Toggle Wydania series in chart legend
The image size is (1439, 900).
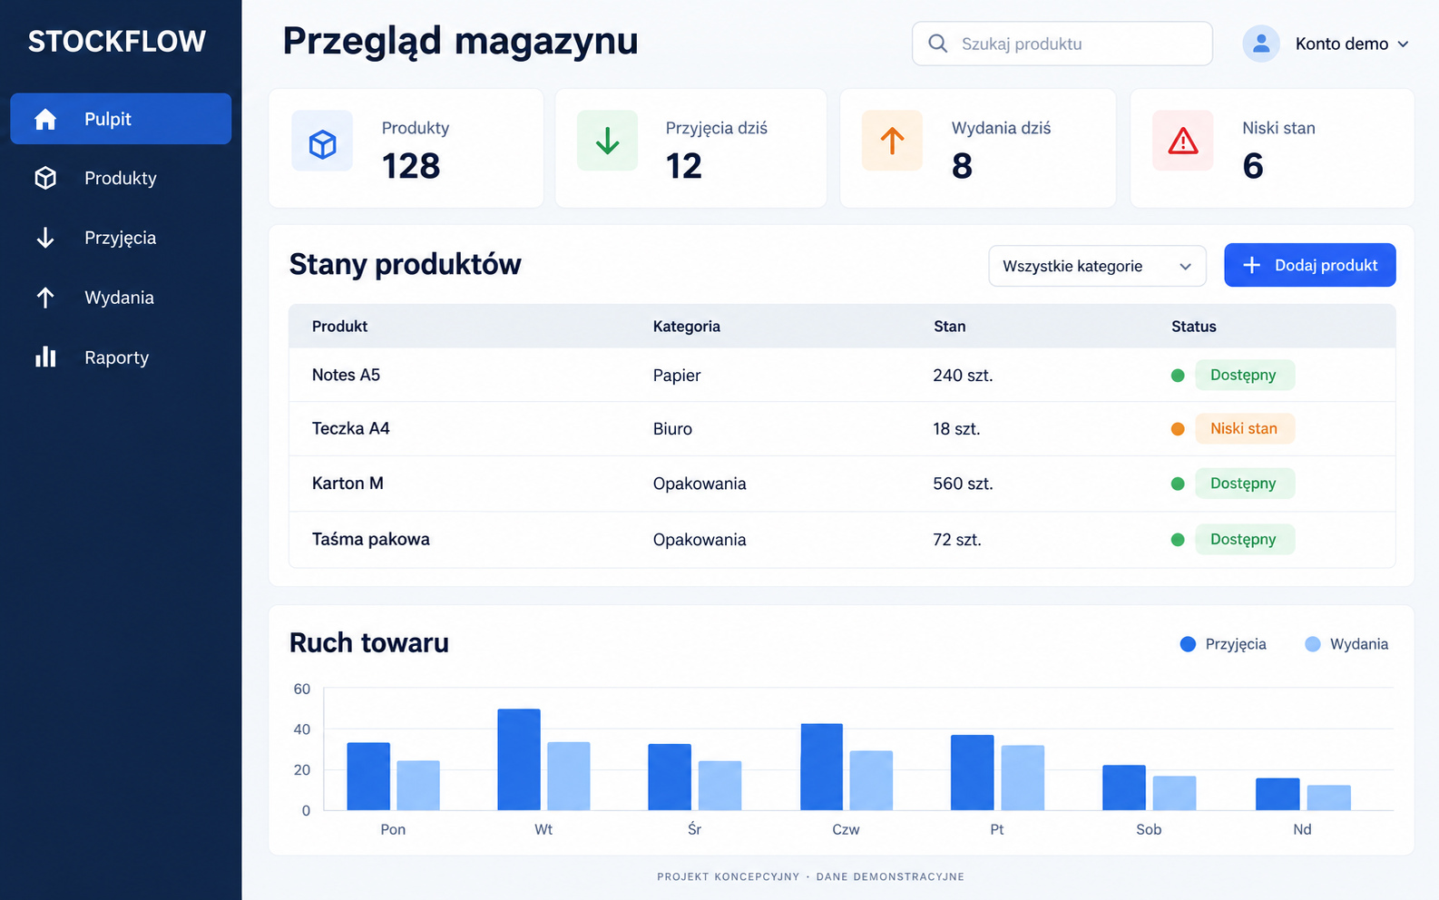(x=1346, y=644)
